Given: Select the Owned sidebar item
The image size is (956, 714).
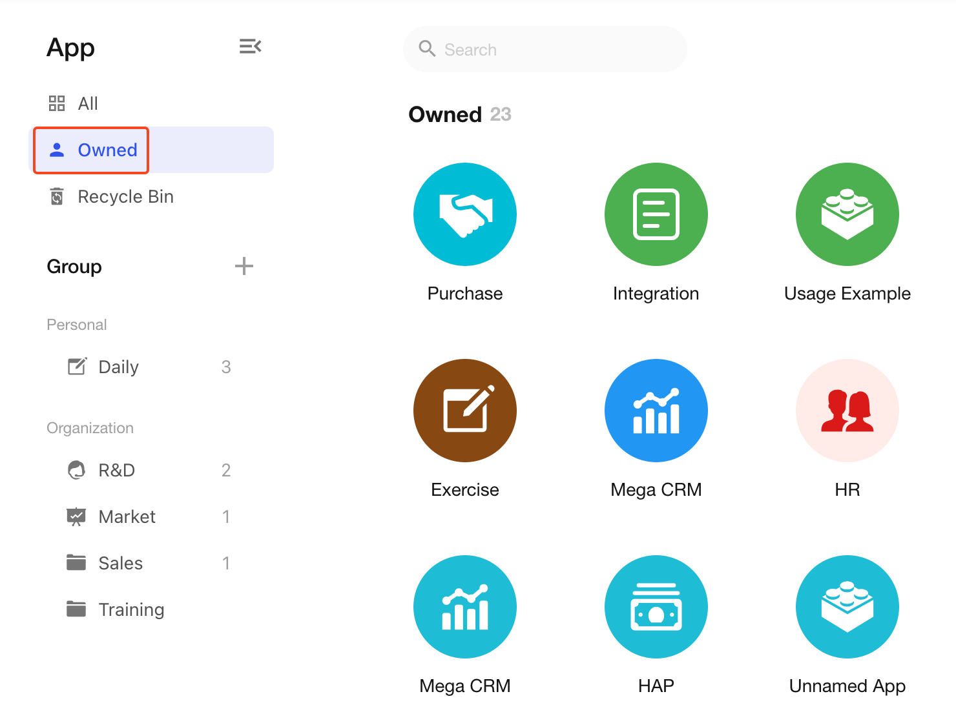Looking at the screenshot, I should (107, 150).
